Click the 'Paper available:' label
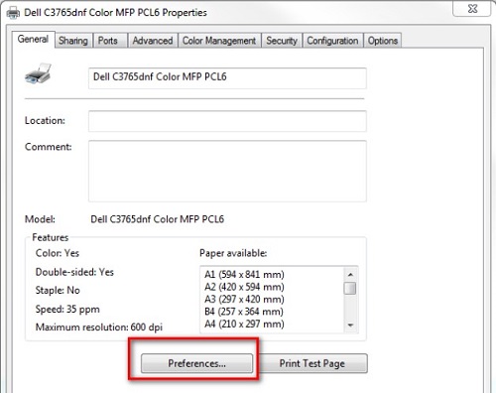The height and width of the screenshot is (393, 496). coord(233,253)
